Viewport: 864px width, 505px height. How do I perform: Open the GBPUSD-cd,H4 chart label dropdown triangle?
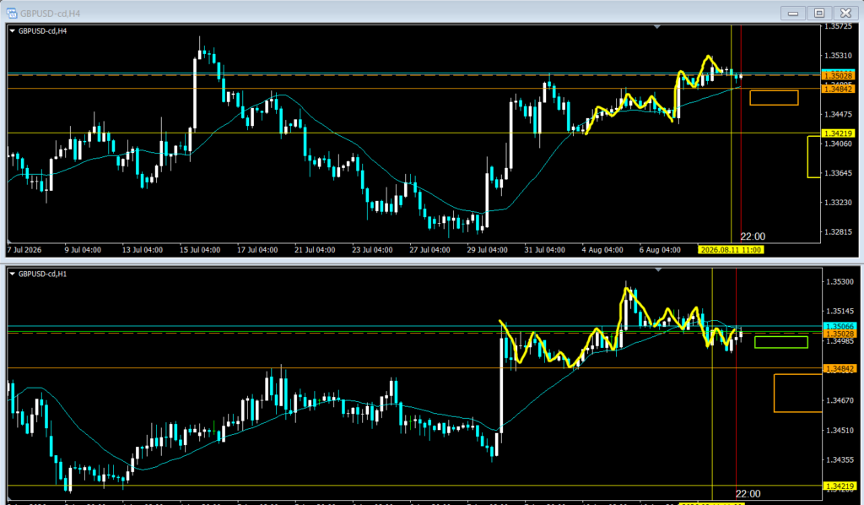pyautogui.click(x=12, y=31)
